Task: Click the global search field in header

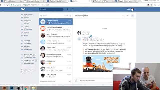Action: tap(51, 9)
